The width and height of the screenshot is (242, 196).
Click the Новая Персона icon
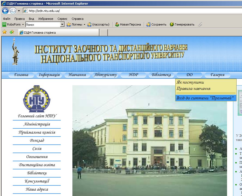[x=117, y=24]
